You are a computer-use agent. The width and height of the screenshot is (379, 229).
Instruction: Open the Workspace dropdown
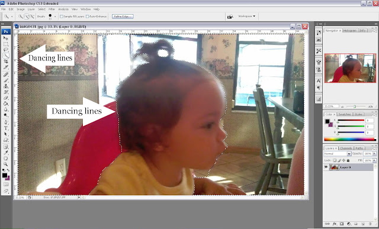point(246,16)
